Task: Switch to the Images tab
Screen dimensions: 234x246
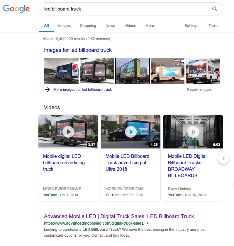Action: pyautogui.click(x=65, y=25)
